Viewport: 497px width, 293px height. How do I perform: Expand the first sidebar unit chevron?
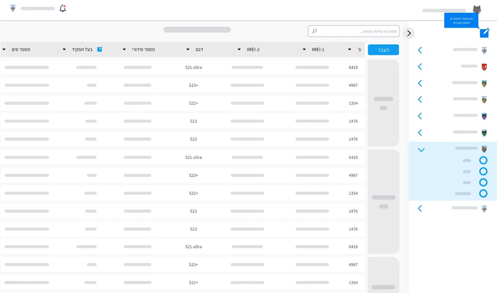pyautogui.click(x=420, y=50)
